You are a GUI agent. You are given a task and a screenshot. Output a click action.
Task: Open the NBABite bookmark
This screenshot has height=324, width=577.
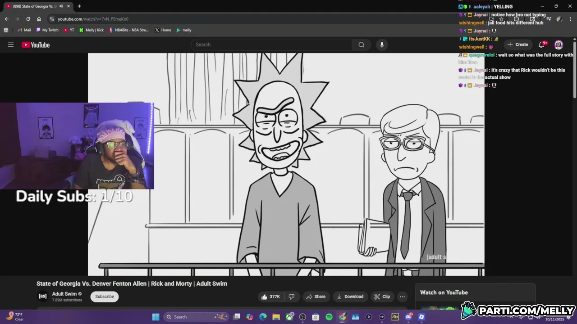[128, 30]
